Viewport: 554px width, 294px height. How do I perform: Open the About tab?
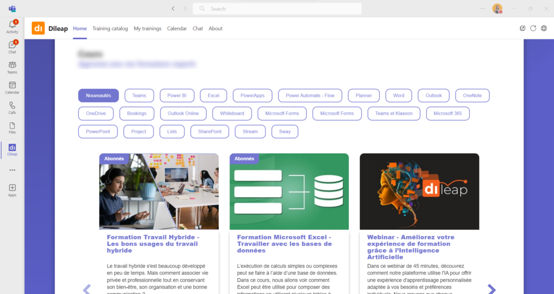(215, 29)
